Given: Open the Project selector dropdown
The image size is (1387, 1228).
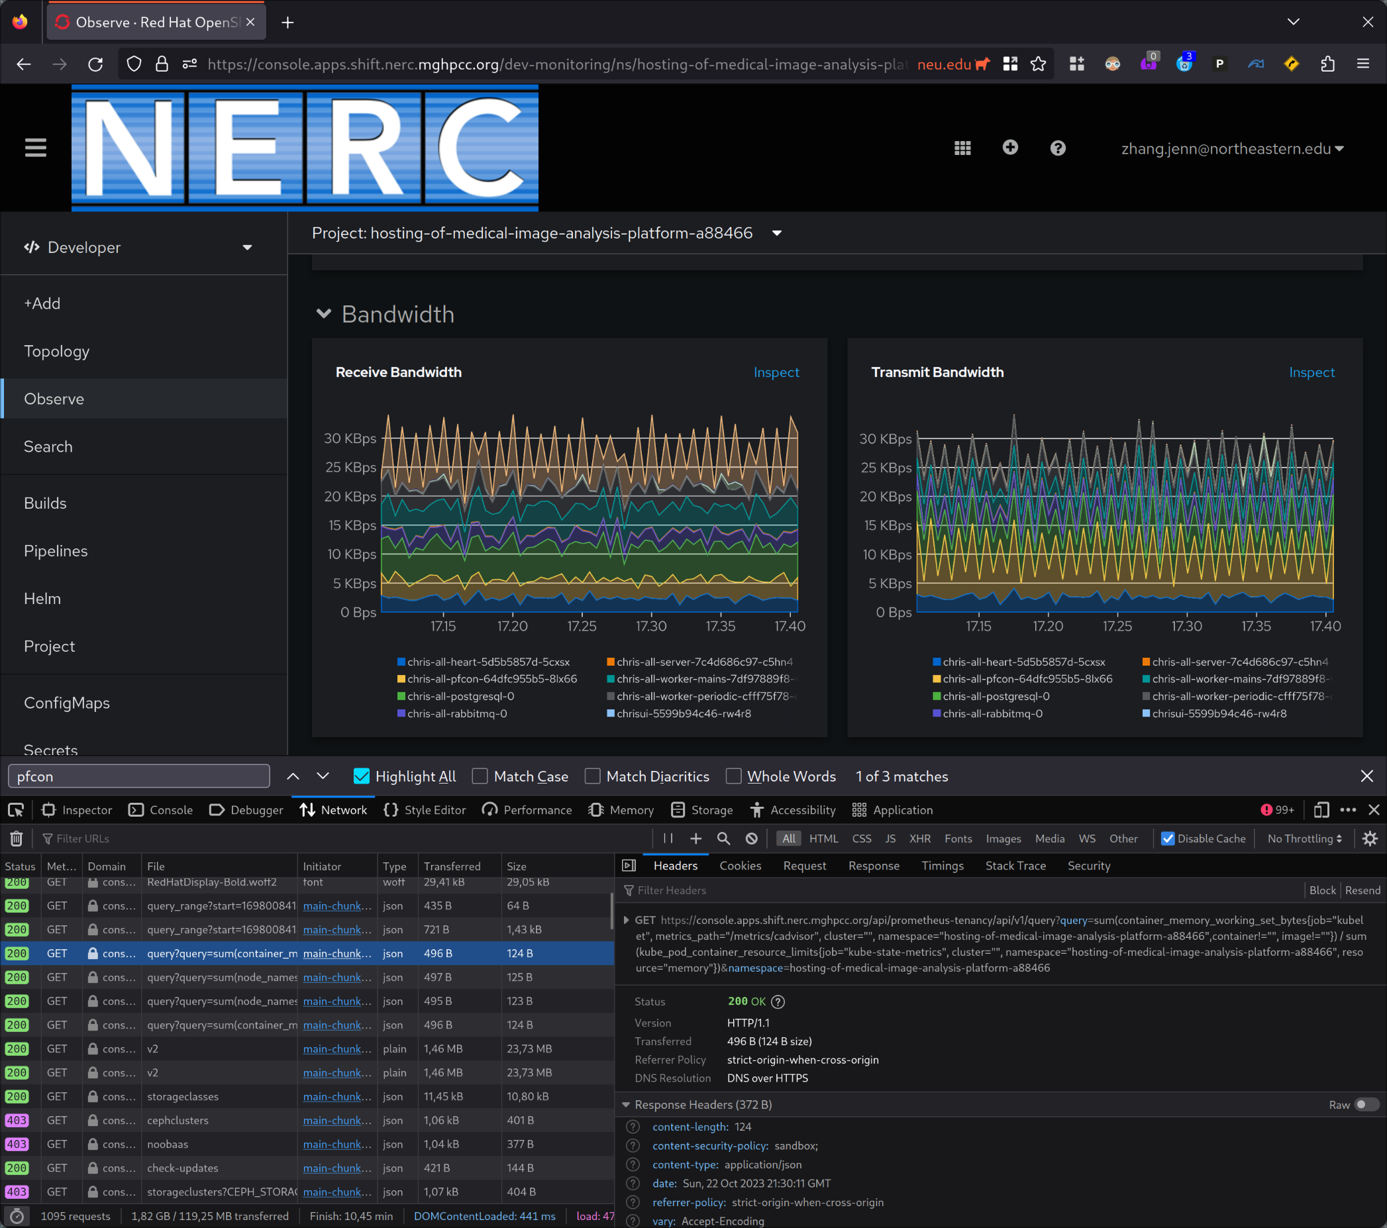Looking at the screenshot, I should tap(546, 232).
